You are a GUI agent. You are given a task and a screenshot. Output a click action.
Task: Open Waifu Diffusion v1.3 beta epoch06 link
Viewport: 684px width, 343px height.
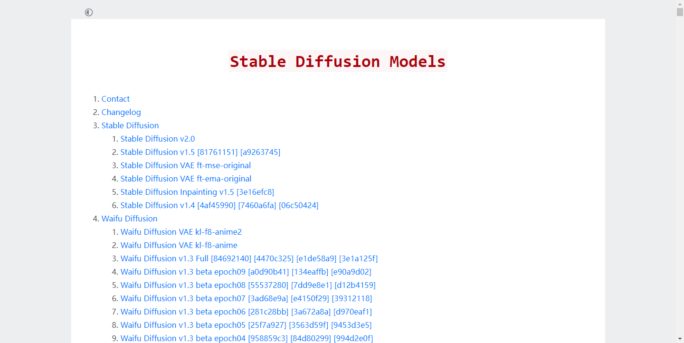pyautogui.click(x=247, y=312)
